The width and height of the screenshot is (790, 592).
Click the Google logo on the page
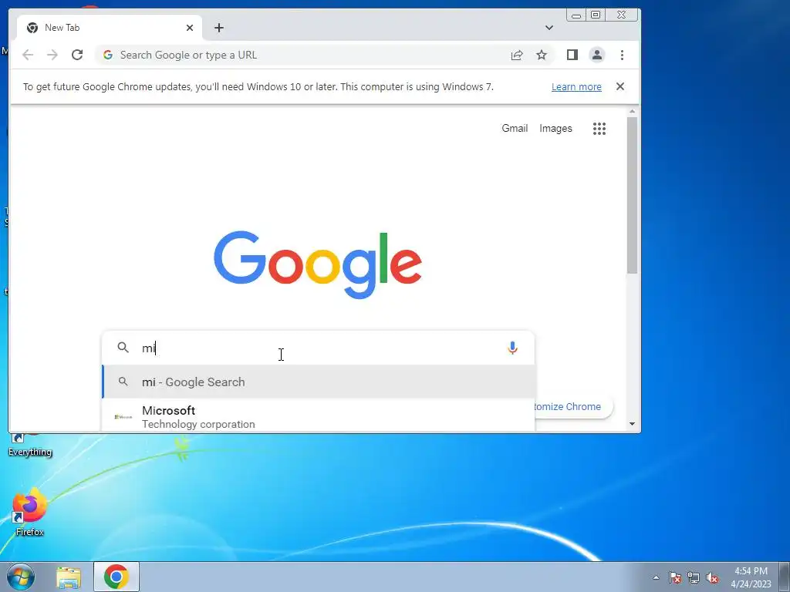(317, 264)
